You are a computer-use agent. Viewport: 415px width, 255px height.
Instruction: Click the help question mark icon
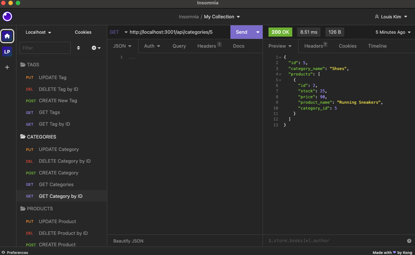click(409, 241)
